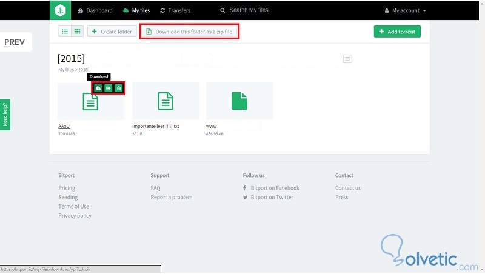Image resolution: width=485 pixels, height=274 pixels.
Task: Open the Dashboard page
Action: click(95, 10)
